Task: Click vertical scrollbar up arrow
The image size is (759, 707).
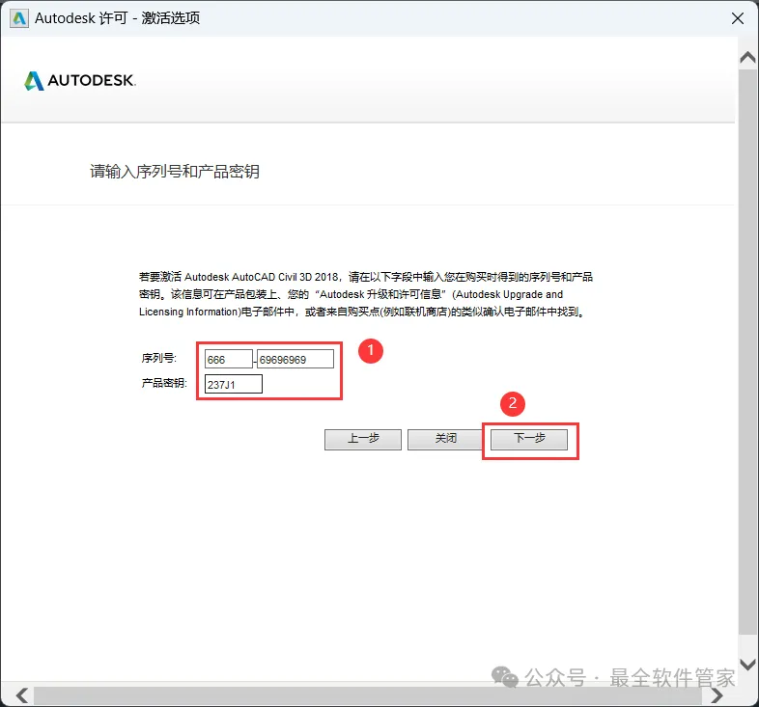Action: pyautogui.click(x=747, y=58)
